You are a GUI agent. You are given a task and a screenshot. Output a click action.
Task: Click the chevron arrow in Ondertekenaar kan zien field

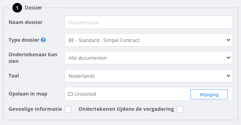click(228, 58)
